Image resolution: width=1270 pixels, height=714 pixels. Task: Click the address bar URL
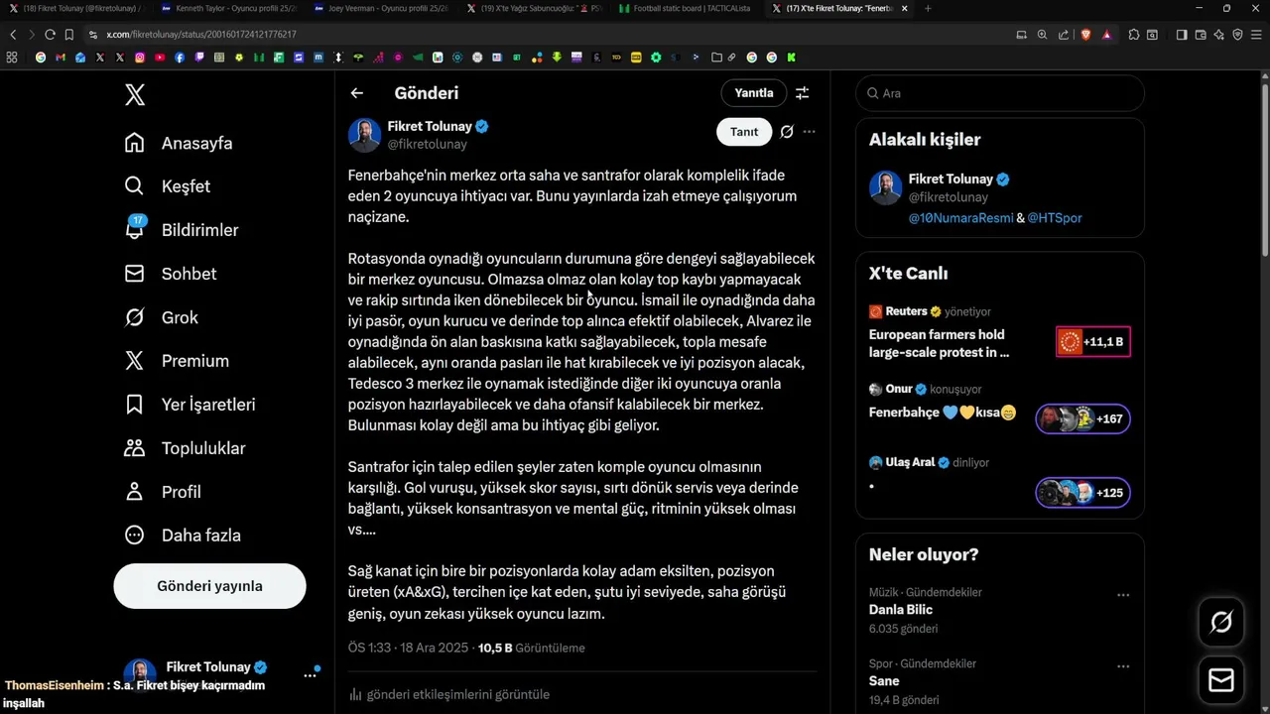click(x=201, y=35)
